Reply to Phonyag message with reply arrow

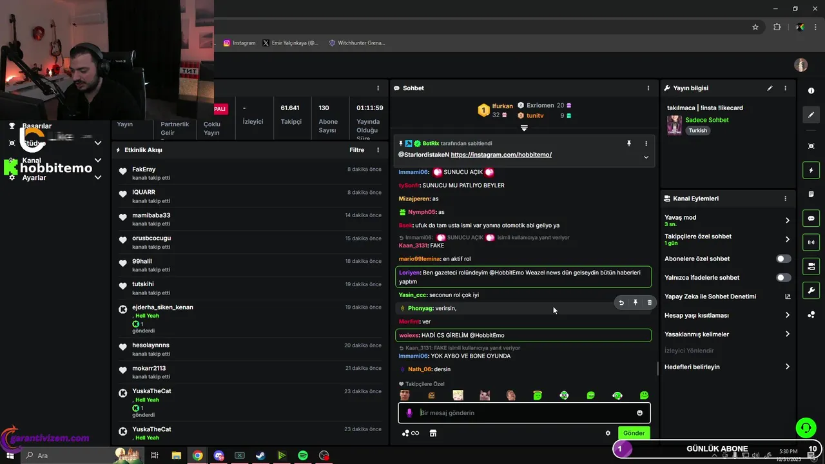[x=621, y=302]
